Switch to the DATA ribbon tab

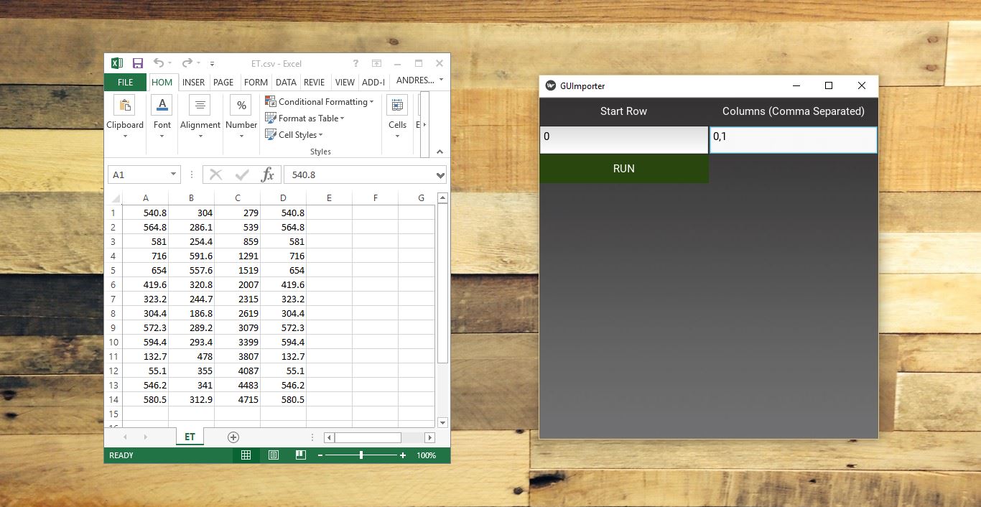286,82
